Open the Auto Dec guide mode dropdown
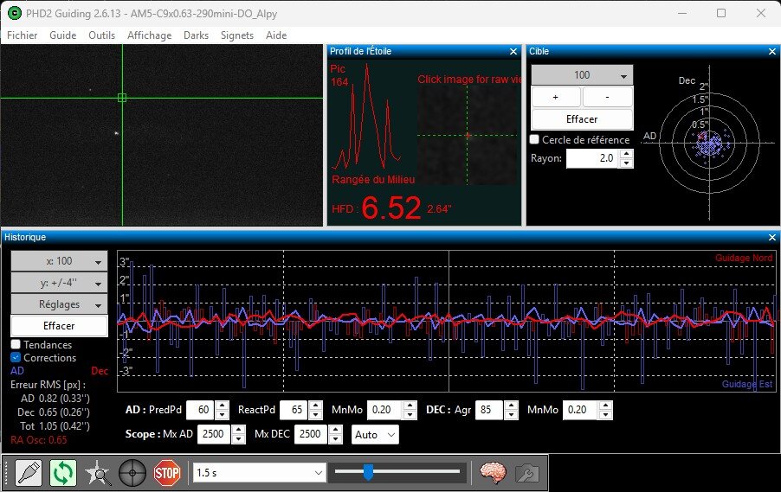 pos(375,434)
